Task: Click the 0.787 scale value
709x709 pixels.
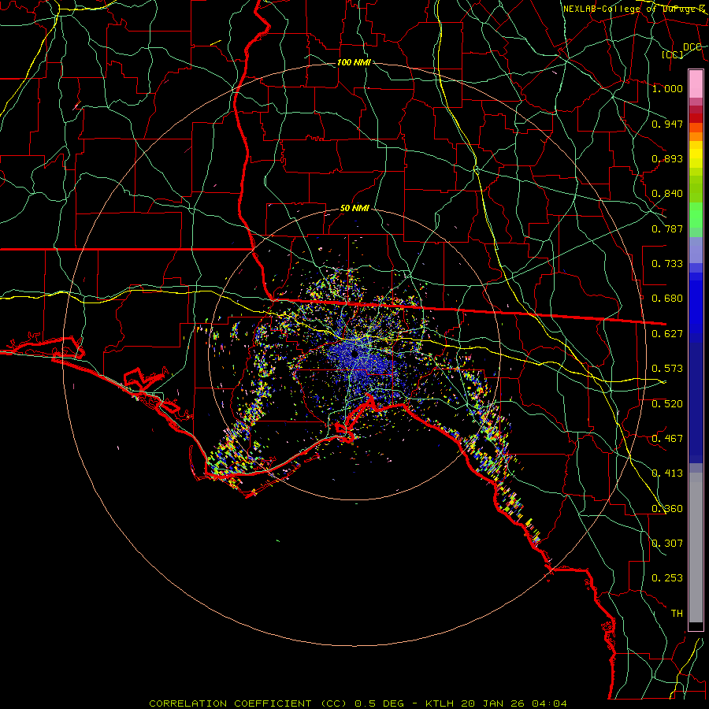Action: (667, 228)
